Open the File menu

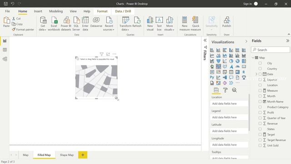pyautogui.click(x=7, y=11)
